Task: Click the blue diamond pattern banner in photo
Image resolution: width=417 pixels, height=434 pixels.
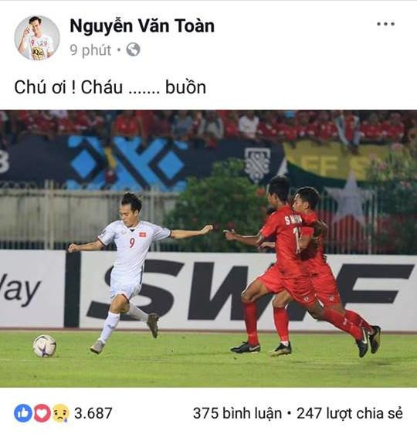Action: (x=127, y=163)
